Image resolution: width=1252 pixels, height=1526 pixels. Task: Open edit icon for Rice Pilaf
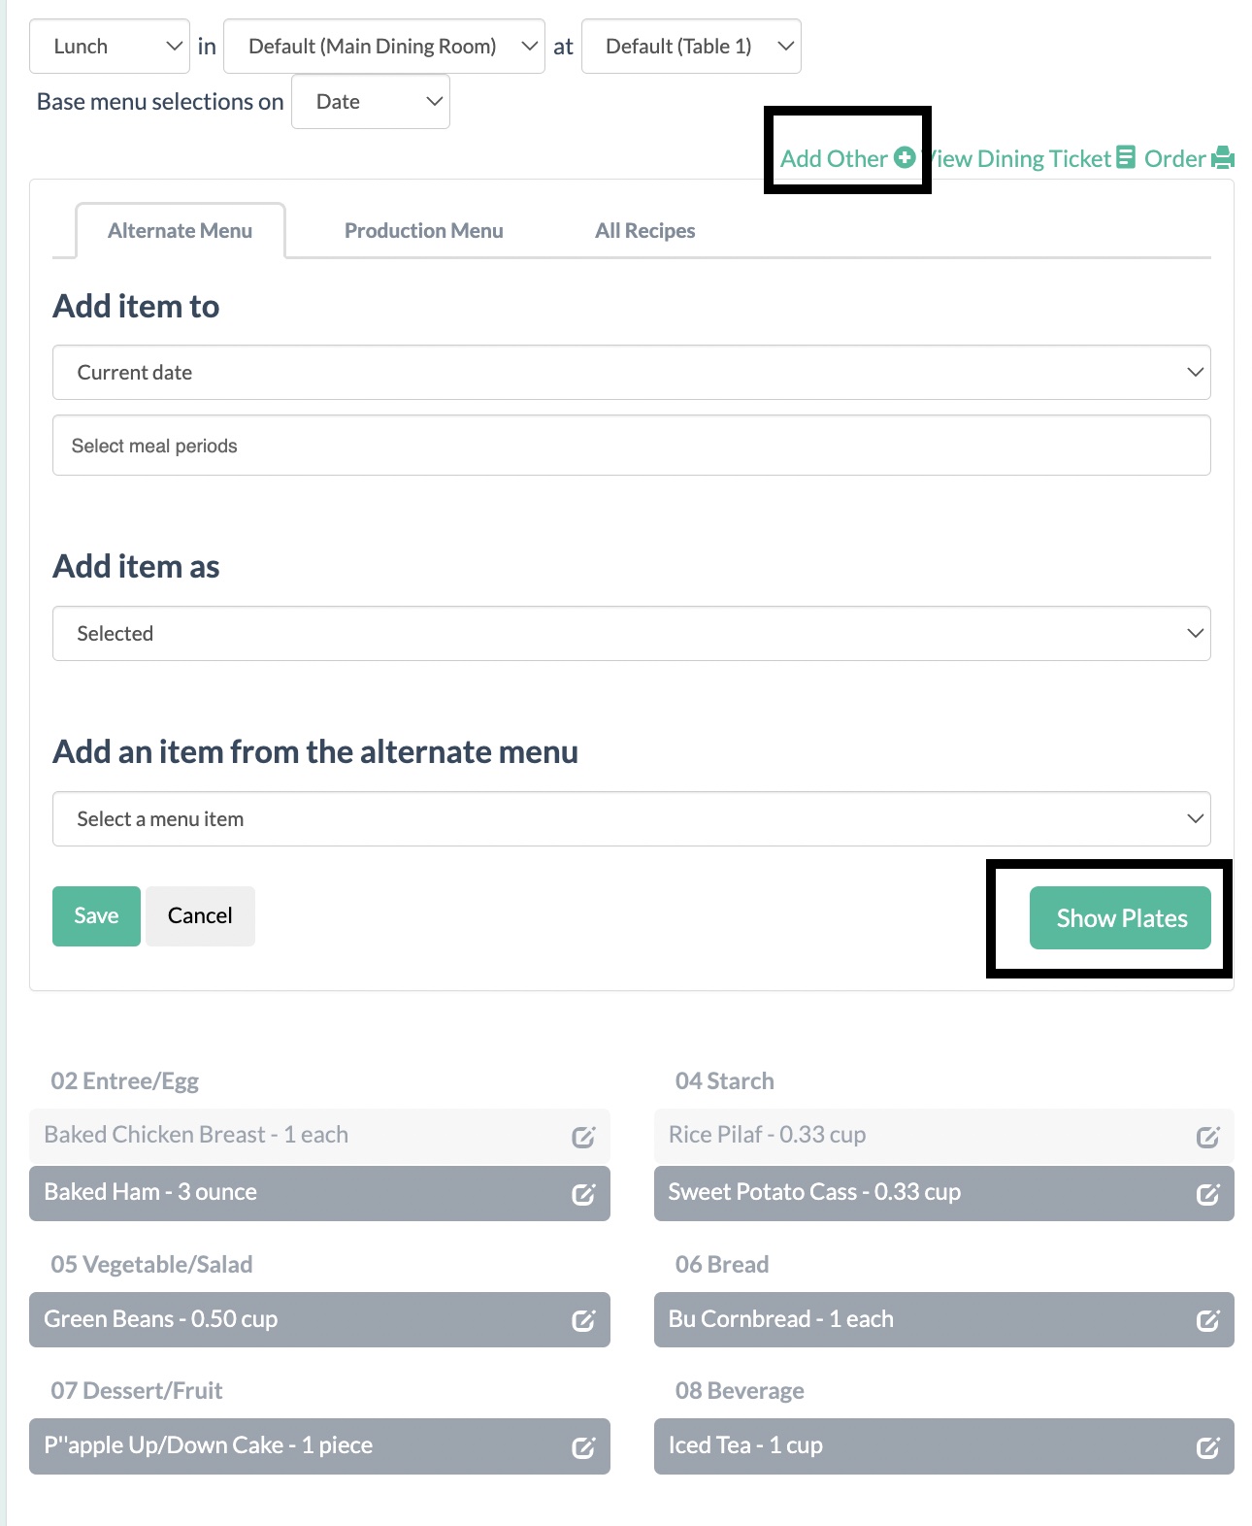(1207, 1137)
